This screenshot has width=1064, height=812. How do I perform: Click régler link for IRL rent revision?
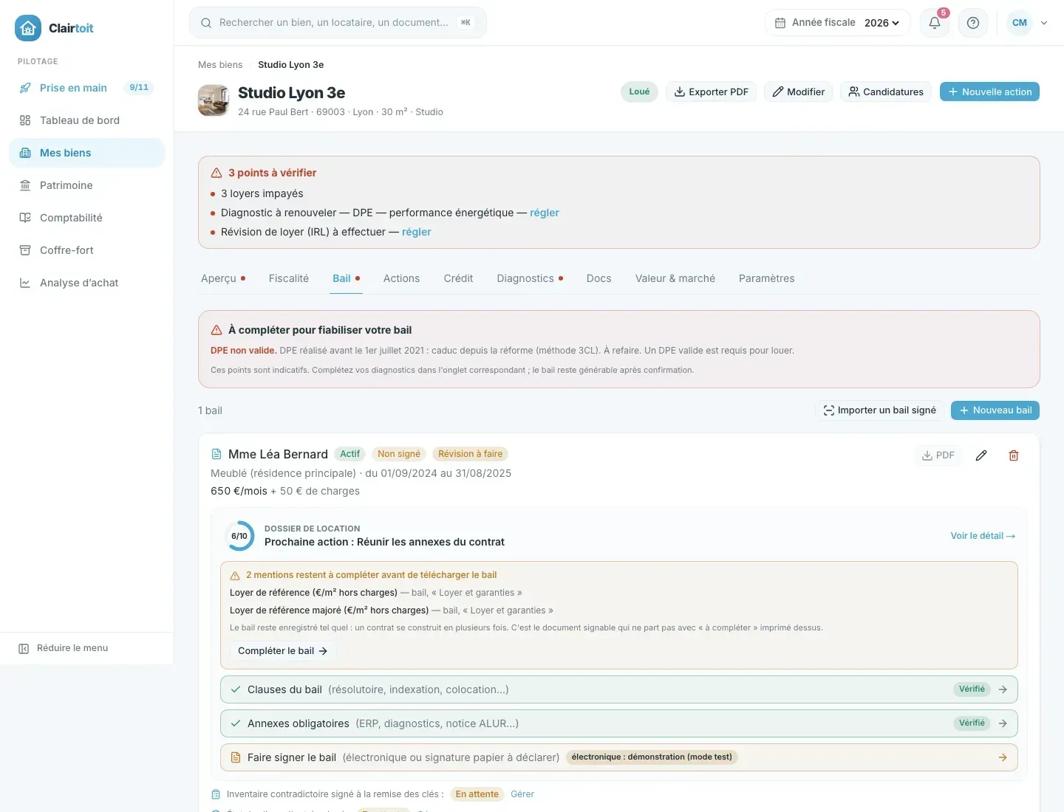pyautogui.click(x=417, y=232)
